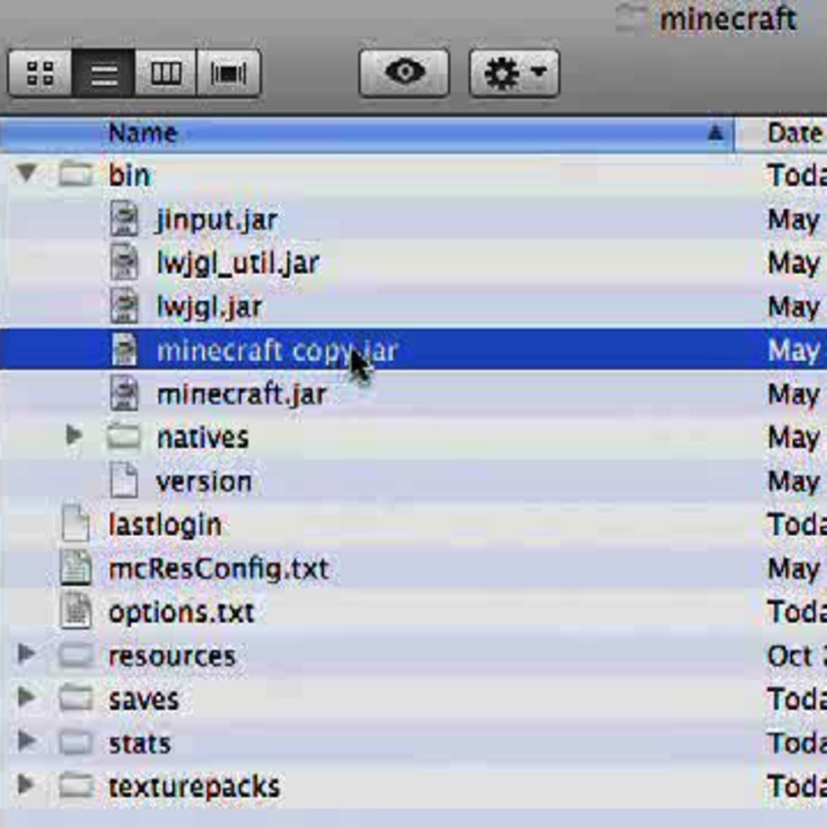Click the lastlogin file icon
The height and width of the screenshot is (827, 827).
click(x=76, y=524)
